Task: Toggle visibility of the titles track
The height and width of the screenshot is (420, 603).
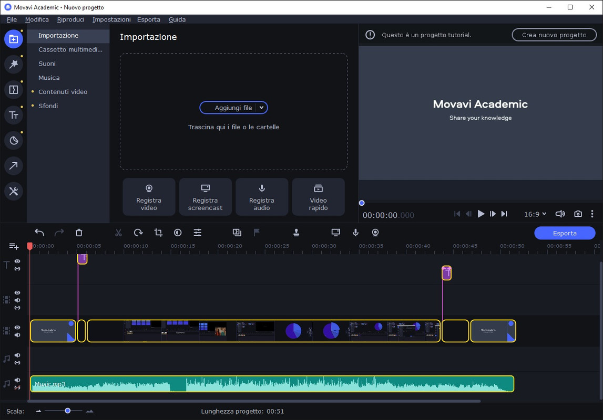Action: (17, 261)
